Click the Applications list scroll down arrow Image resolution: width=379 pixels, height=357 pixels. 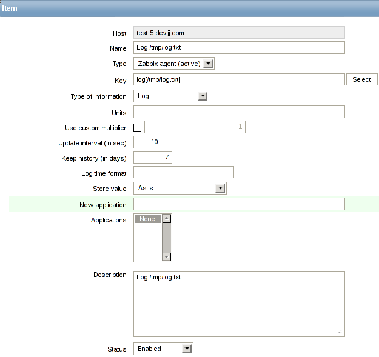pyautogui.click(x=167, y=256)
